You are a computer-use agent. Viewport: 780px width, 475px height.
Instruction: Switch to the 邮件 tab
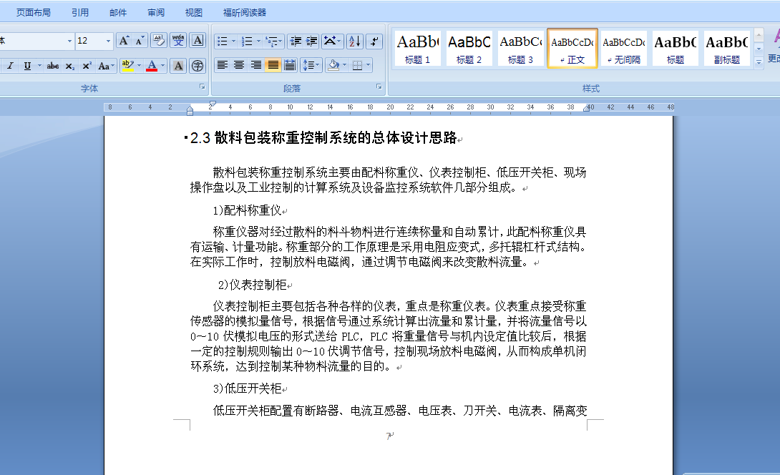pos(118,12)
